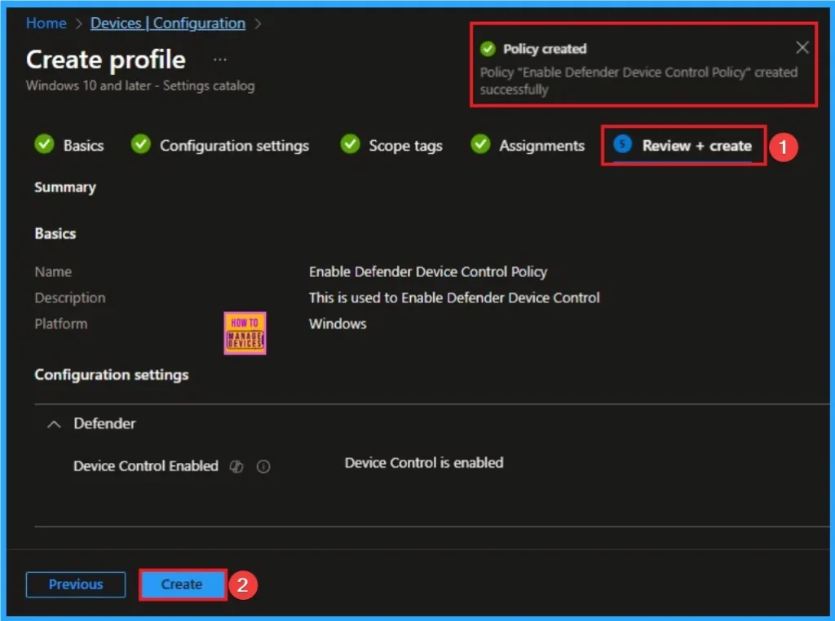Open the Home breadcrumb link
The width and height of the screenshot is (835, 621).
click(x=46, y=23)
